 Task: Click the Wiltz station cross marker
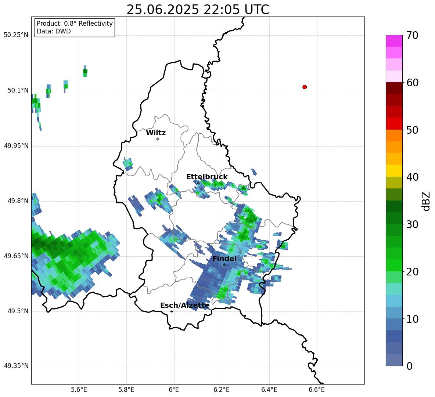coord(158,139)
